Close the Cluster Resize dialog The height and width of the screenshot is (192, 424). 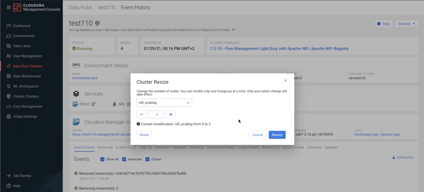click(x=286, y=80)
